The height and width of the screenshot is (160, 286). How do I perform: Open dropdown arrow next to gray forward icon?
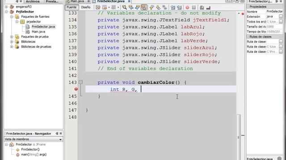pyautogui.click(x=118, y=8)
